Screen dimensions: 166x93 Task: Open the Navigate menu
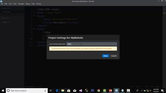pos(21,4)
